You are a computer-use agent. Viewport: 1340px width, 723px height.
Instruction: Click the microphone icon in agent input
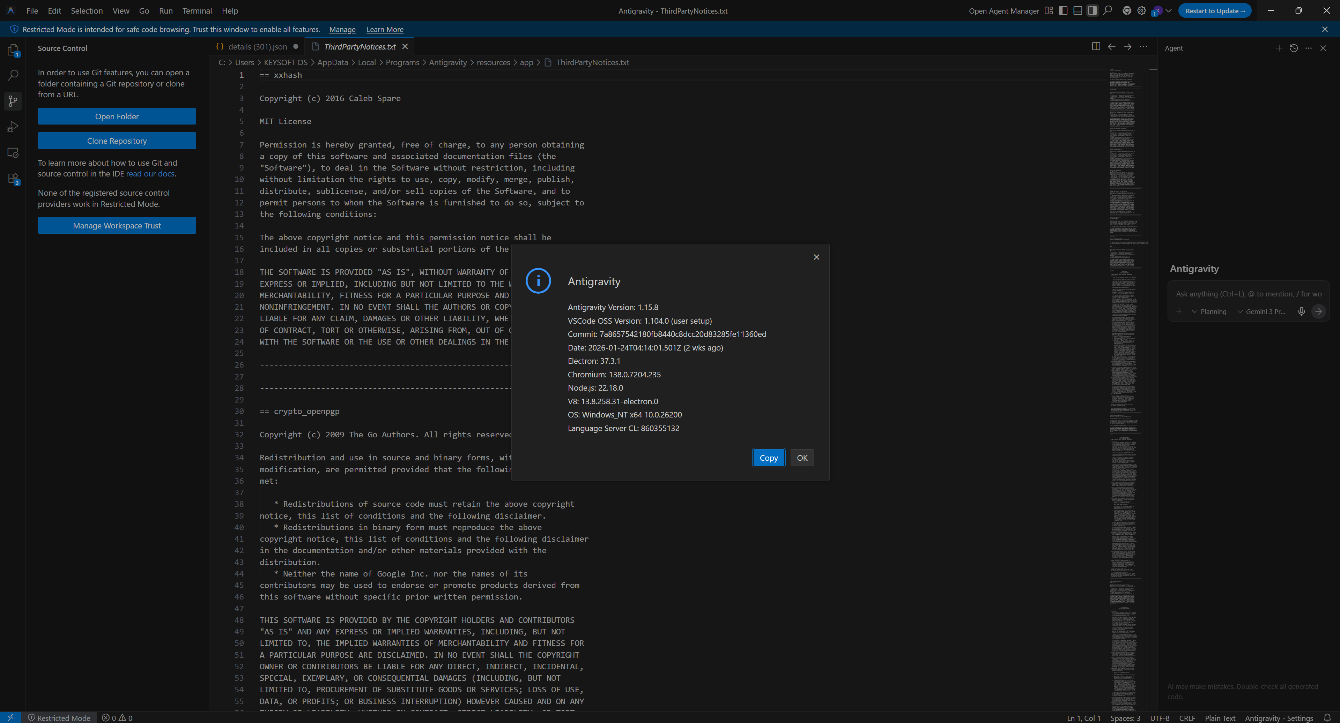pyautogui.click(x=1301, y=311)
